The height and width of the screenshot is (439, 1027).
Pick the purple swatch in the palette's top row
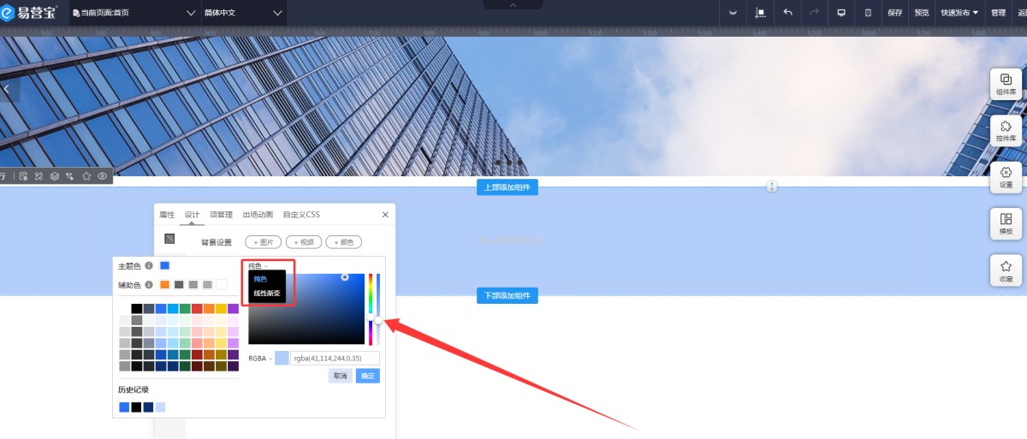234,309
